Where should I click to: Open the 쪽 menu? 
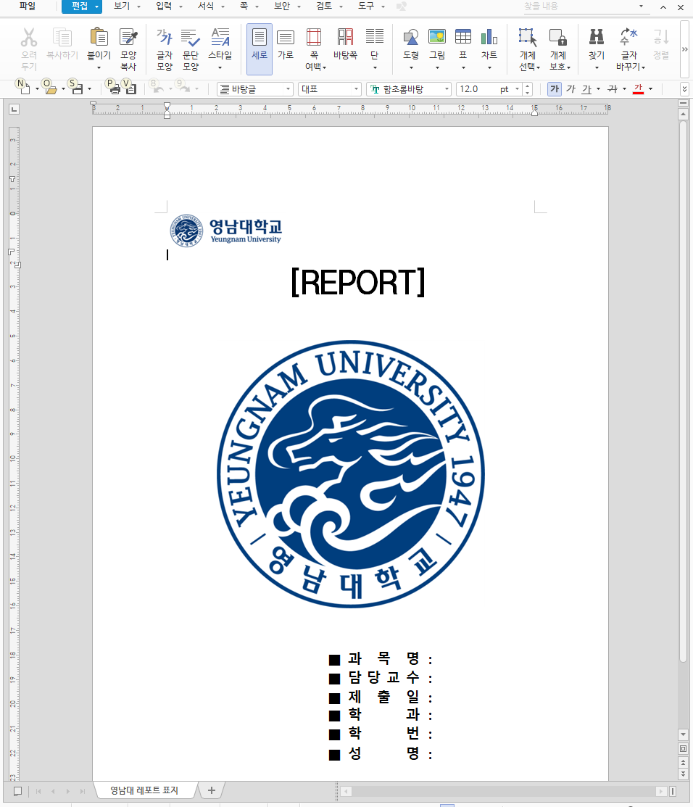[244, 7]
